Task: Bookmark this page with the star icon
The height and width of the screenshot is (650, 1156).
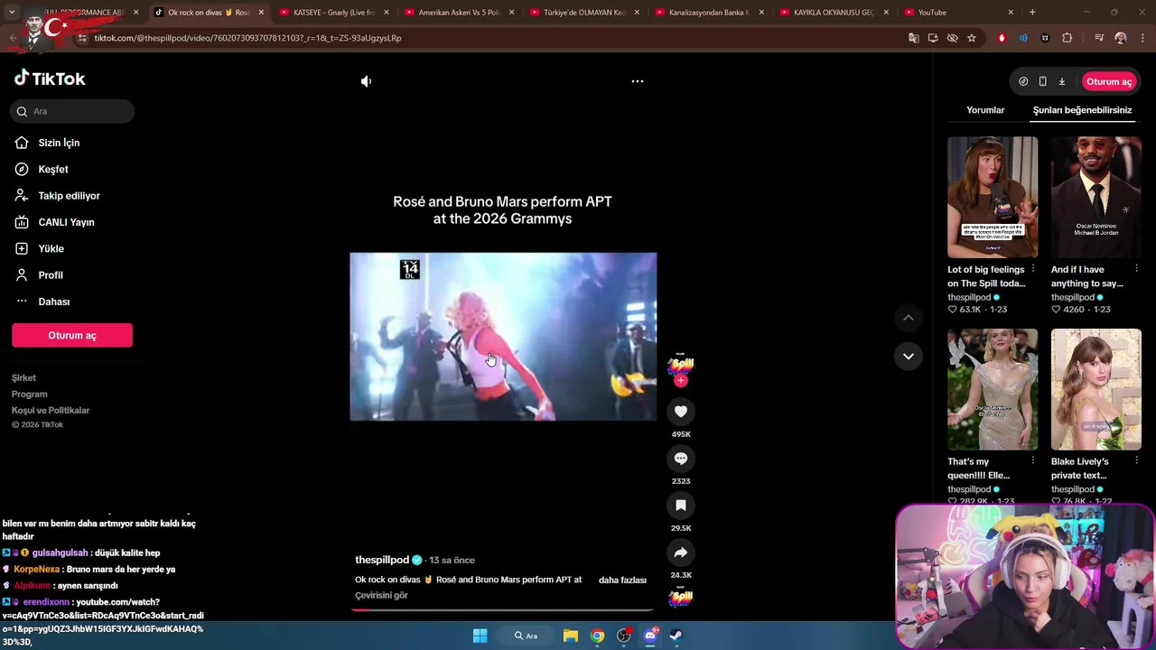Action: 972,38
